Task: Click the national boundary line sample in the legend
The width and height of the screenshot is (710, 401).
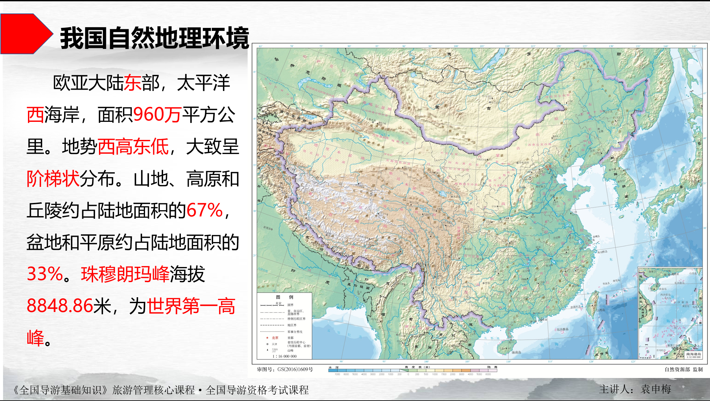Action: click(x=272, y=305)
